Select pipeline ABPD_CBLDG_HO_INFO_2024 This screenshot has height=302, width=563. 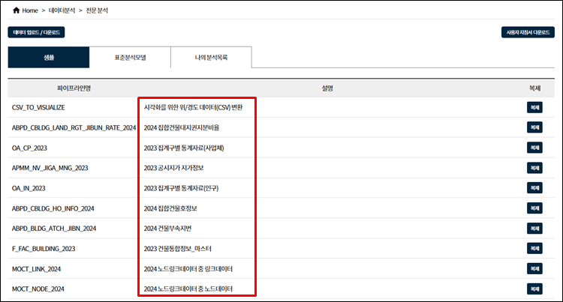(x=53, y=208)
